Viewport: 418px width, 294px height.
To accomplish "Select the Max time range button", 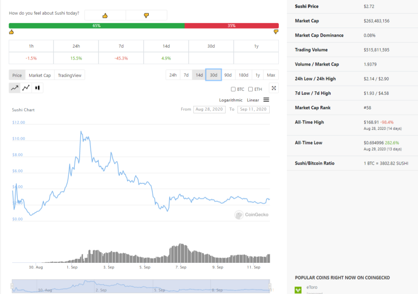I will (x=271, y=75).
